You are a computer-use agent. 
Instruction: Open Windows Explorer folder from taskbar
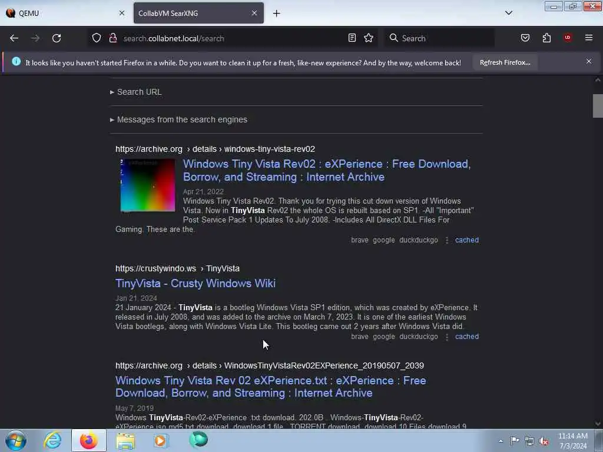pyautogui.click(x=125, y=440)
